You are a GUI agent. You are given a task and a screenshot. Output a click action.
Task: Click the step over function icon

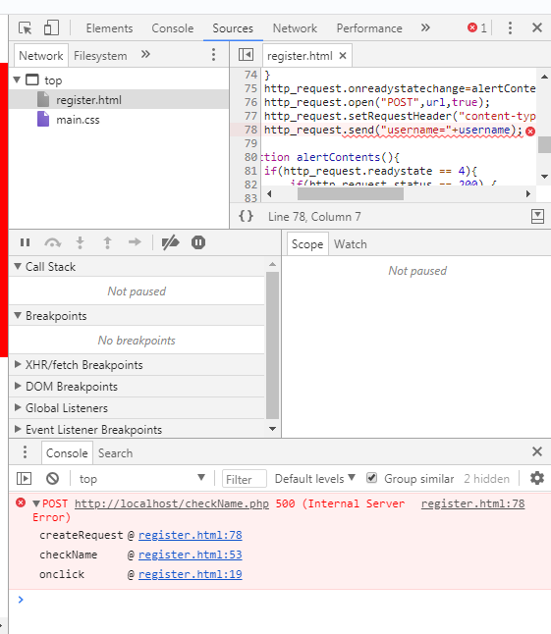point(53,242)
